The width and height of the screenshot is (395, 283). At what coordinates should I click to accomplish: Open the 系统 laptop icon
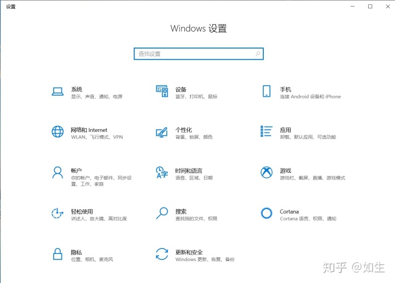point(58,91)
